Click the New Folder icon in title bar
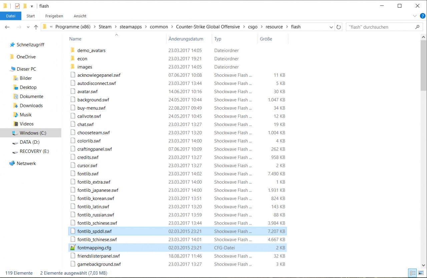The image size is (427, 278). pos(25,6)
